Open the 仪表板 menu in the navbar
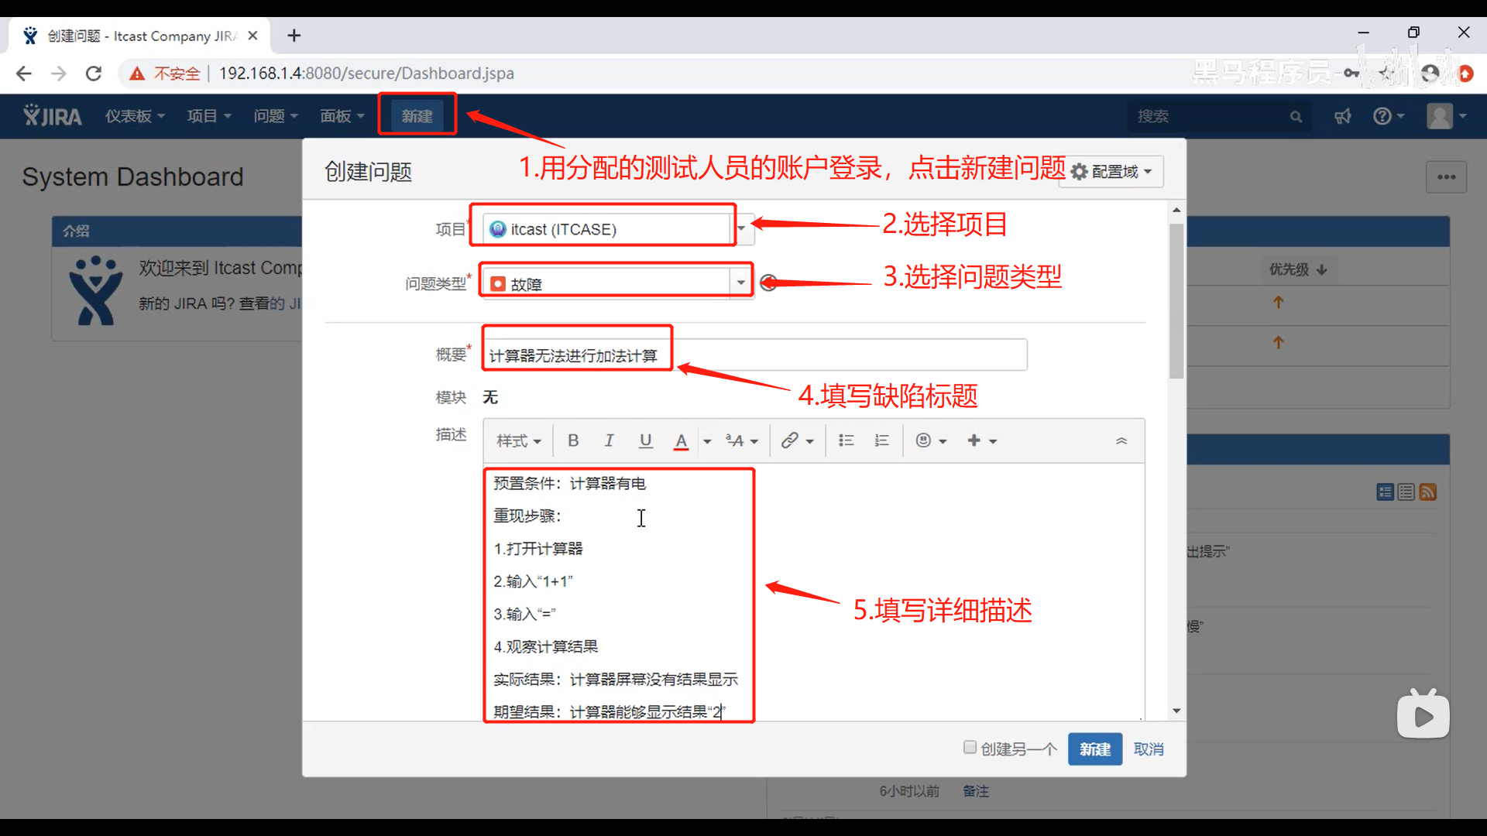This screenshot has height=836, width=1487. click(x=135, y=116)
